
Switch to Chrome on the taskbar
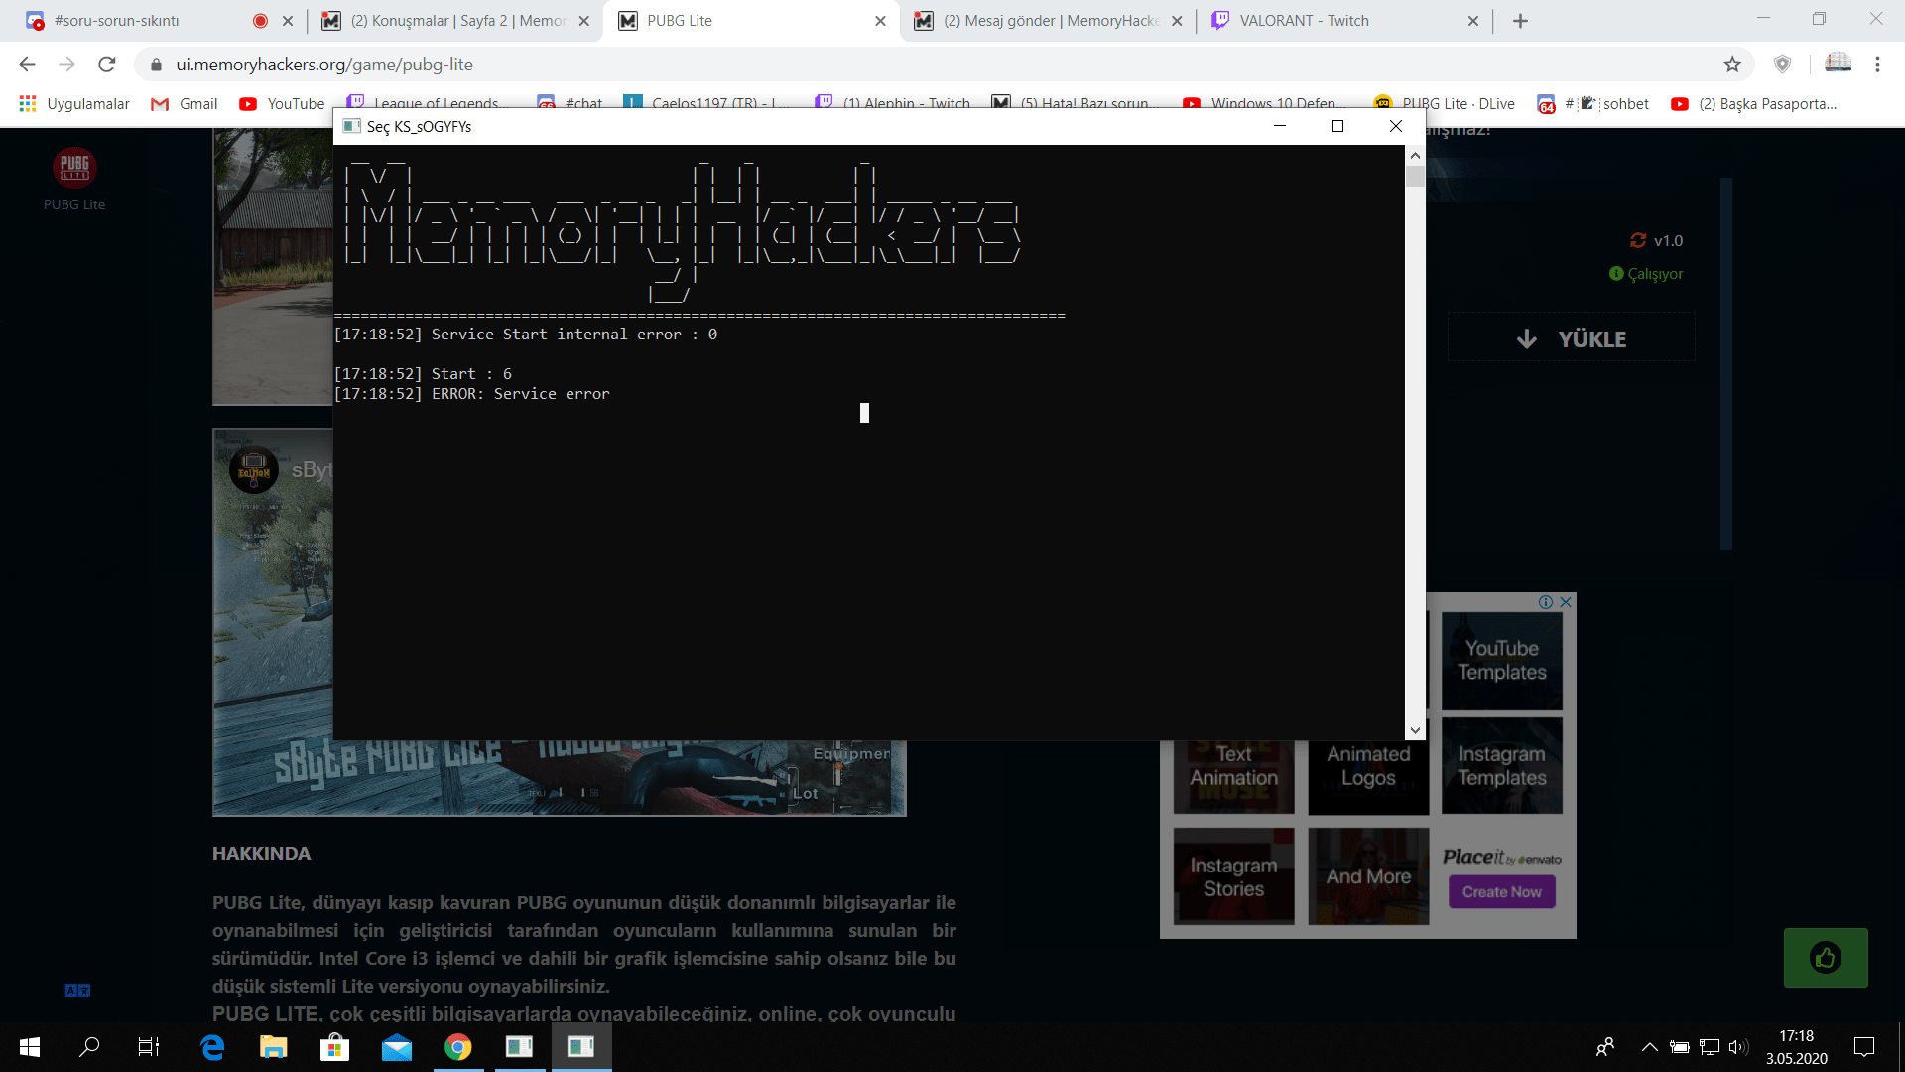(457, 1047)
